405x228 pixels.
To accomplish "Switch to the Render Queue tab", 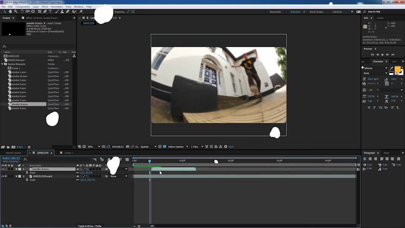I will tap(13, 153).
